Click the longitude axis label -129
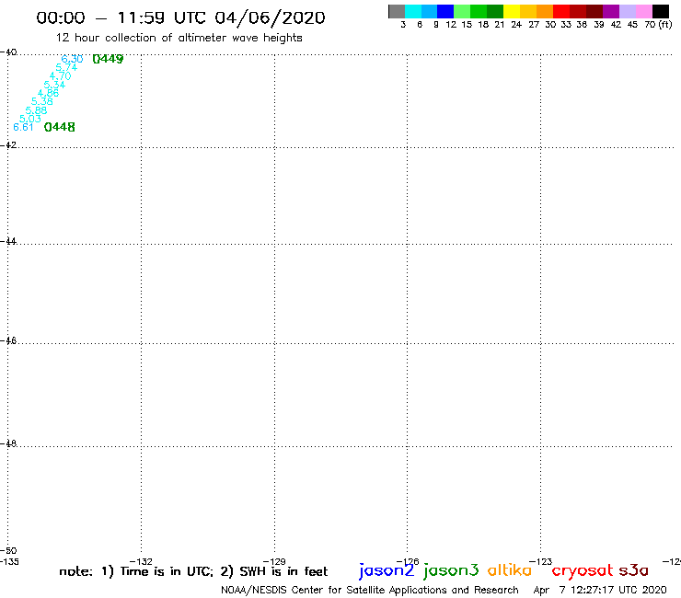Screen dimensions: 681x598 pos(274,562)
